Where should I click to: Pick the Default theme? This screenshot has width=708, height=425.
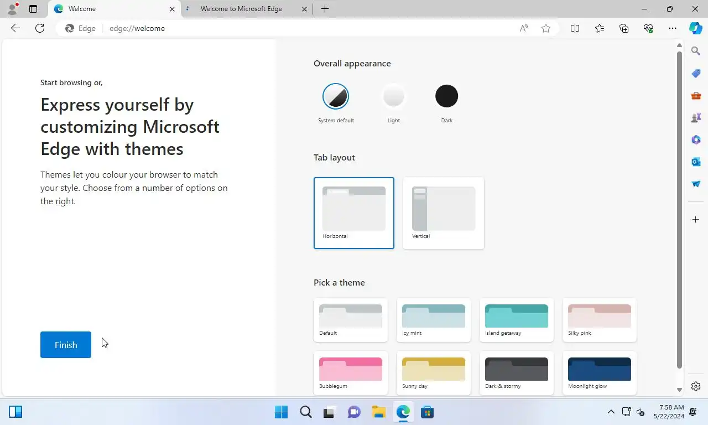click(351, 320)
